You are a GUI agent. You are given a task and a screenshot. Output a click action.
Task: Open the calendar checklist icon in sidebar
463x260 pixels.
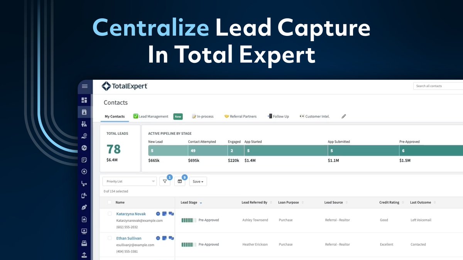coord(84,160)
